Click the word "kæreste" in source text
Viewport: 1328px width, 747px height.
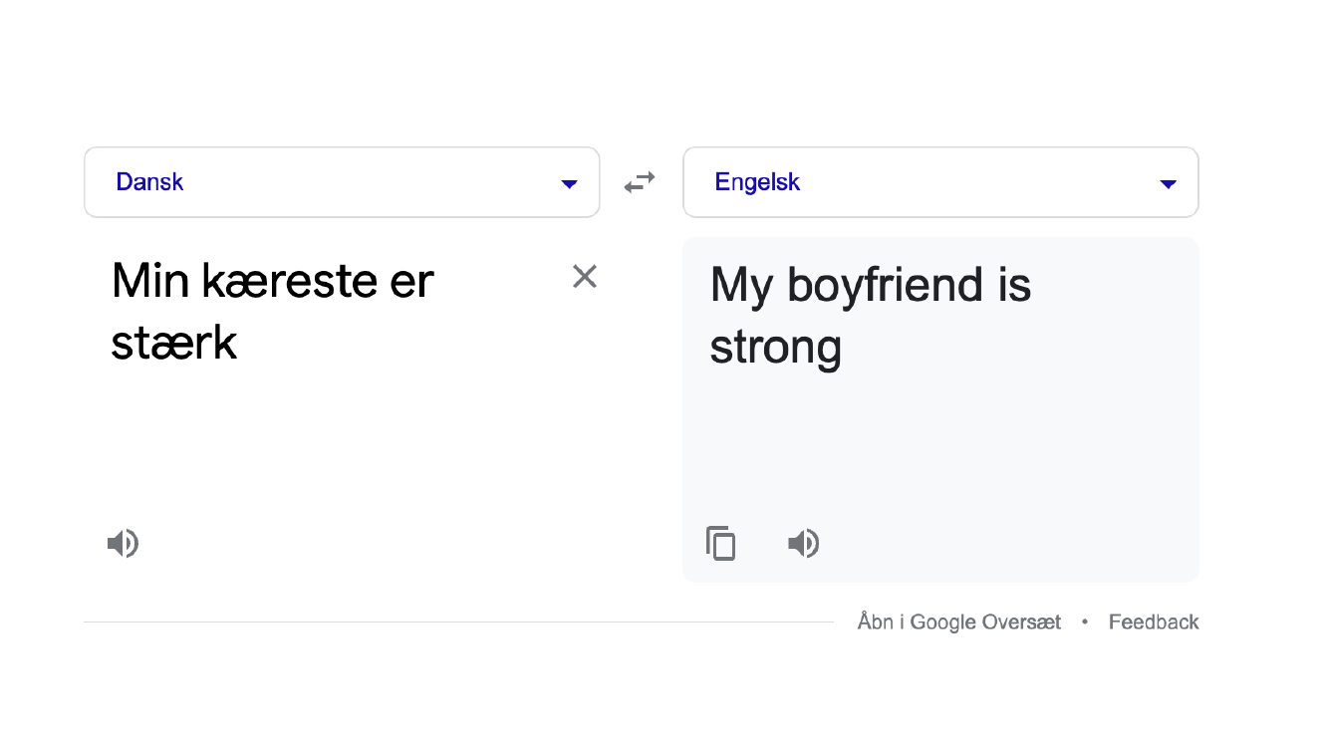(275, 281)
